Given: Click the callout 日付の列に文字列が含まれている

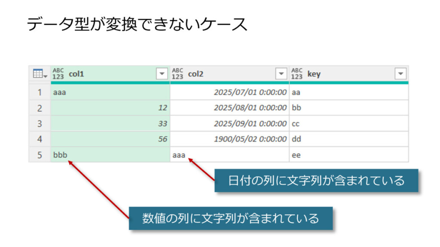Looking at the screenshot, I should coord(316,181).
